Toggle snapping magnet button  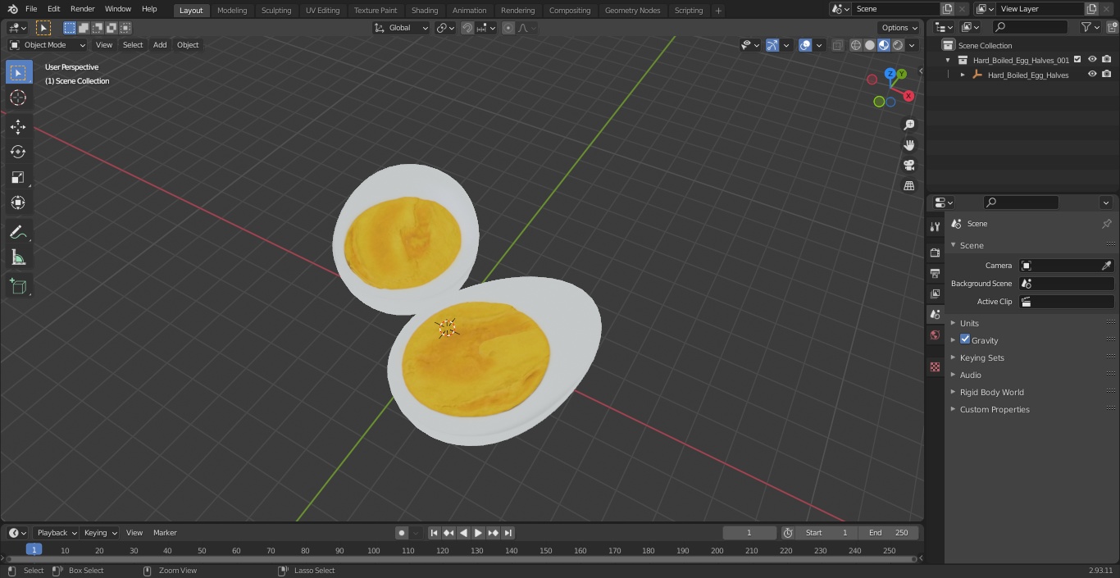467,28
